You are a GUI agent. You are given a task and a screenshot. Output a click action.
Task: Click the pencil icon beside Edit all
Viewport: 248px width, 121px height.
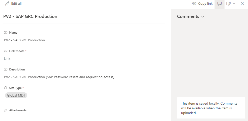click(7, 3)
